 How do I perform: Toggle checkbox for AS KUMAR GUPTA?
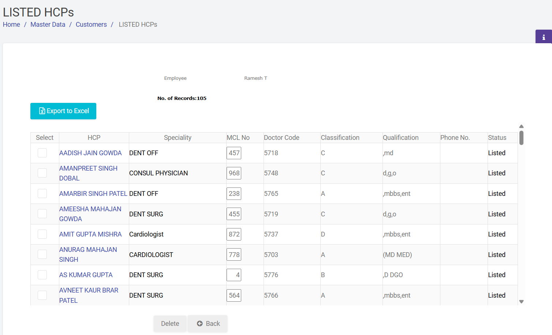pyautogui.click(x=42, y=275)
